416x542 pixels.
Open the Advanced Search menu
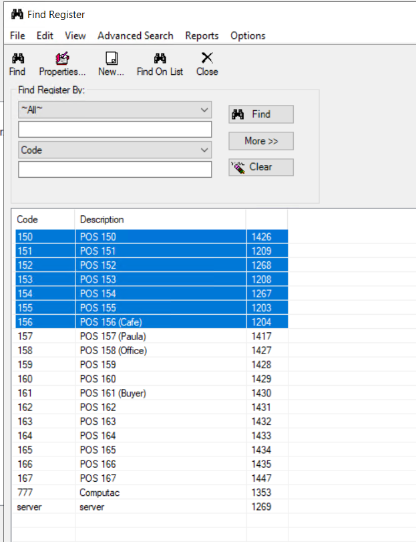(x=136, y=35)
